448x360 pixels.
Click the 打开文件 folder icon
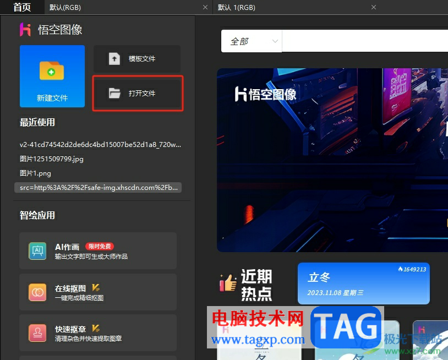click(x=114, y=93)
